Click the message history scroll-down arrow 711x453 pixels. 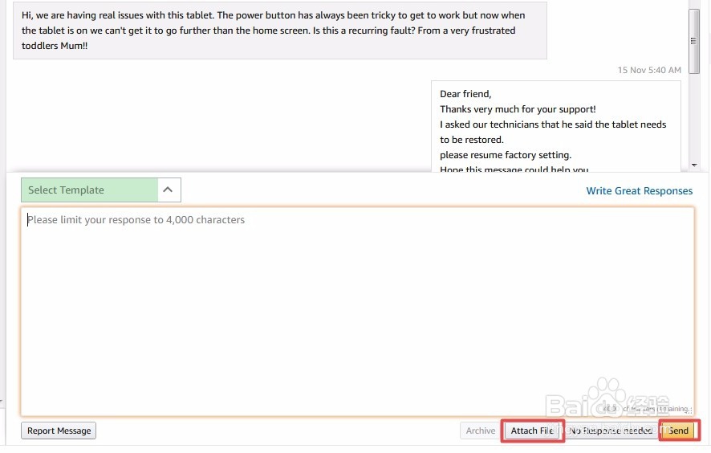(694, 165)
